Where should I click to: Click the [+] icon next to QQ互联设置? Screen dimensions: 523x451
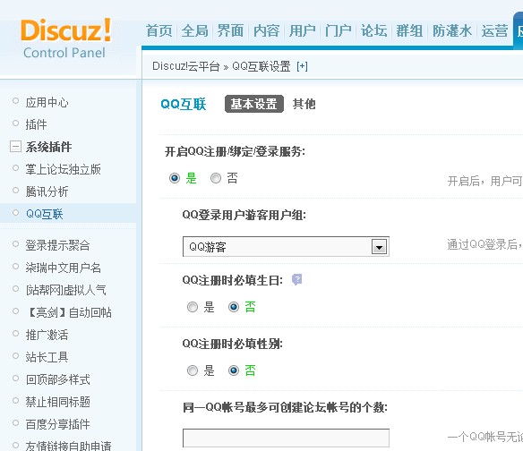click(x=302, y=66)
